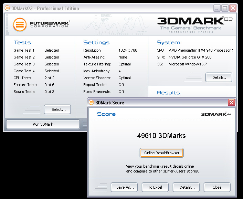Open the Select... tests button

click(x=57, y=109)
